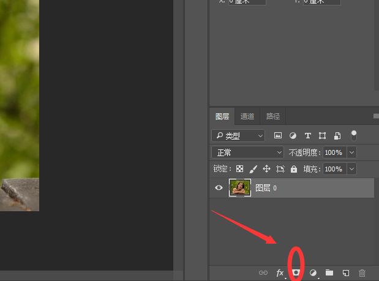The height and width of the screenshot is (281, 379).
Task: Toggle the layer filter on/off switch
Action: 353,135
